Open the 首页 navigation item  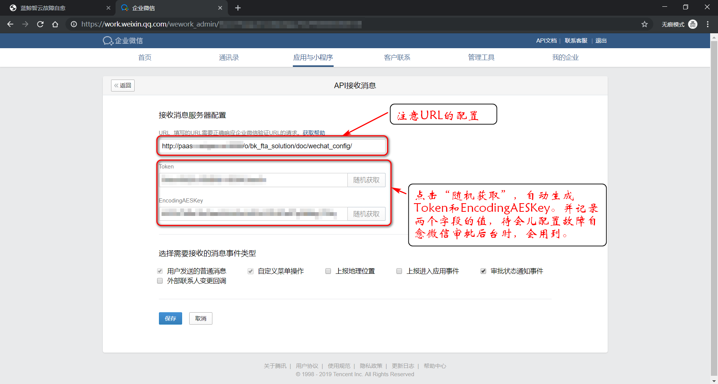145,58
